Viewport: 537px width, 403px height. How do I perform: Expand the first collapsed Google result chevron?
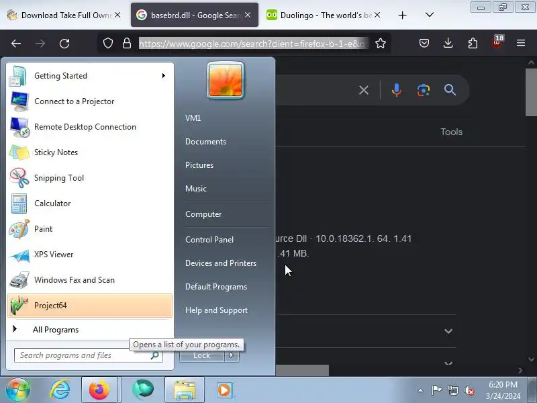click(x=448, y=331)
